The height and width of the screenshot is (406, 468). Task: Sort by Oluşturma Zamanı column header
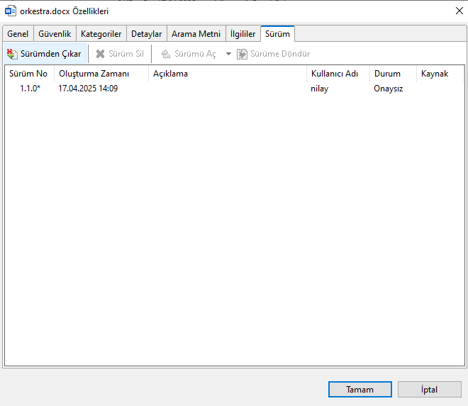[x=94, y=74]
